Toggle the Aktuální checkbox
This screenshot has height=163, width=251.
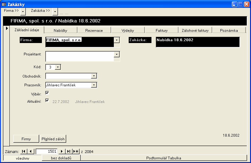click(x=47, y=101)
